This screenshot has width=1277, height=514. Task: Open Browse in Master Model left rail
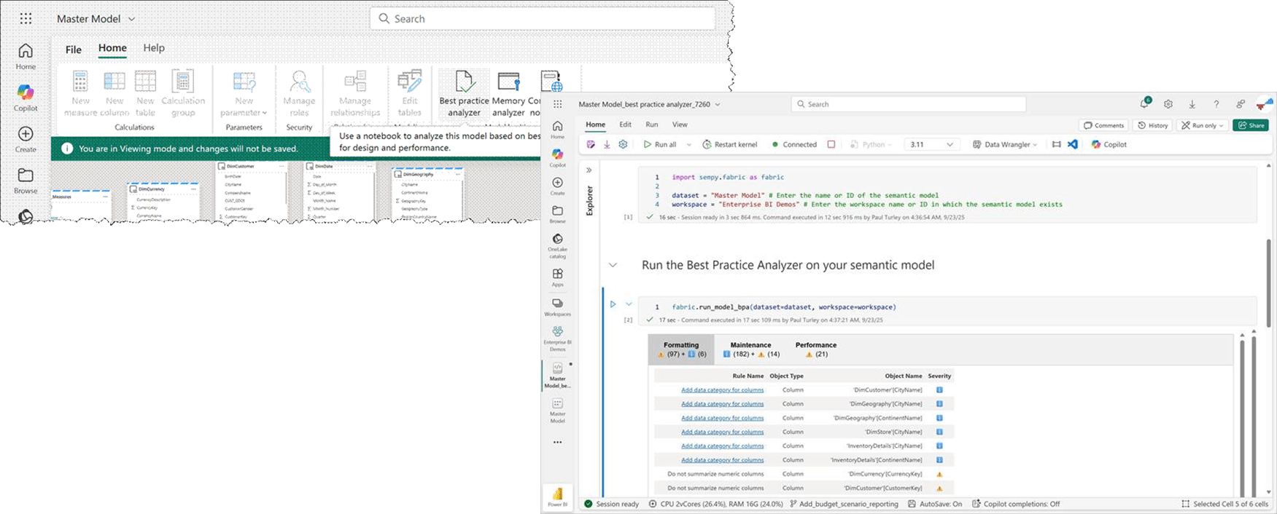tap(26, 181)
